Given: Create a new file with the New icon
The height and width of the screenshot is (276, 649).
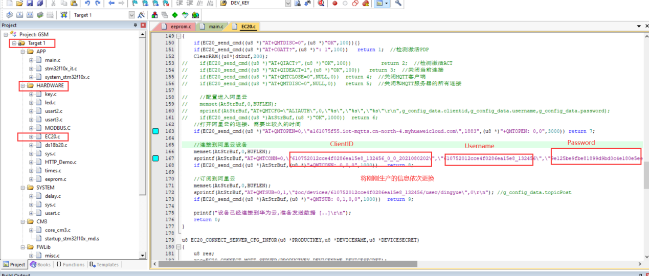Looking at the screenshot, I should click(9, 3).
